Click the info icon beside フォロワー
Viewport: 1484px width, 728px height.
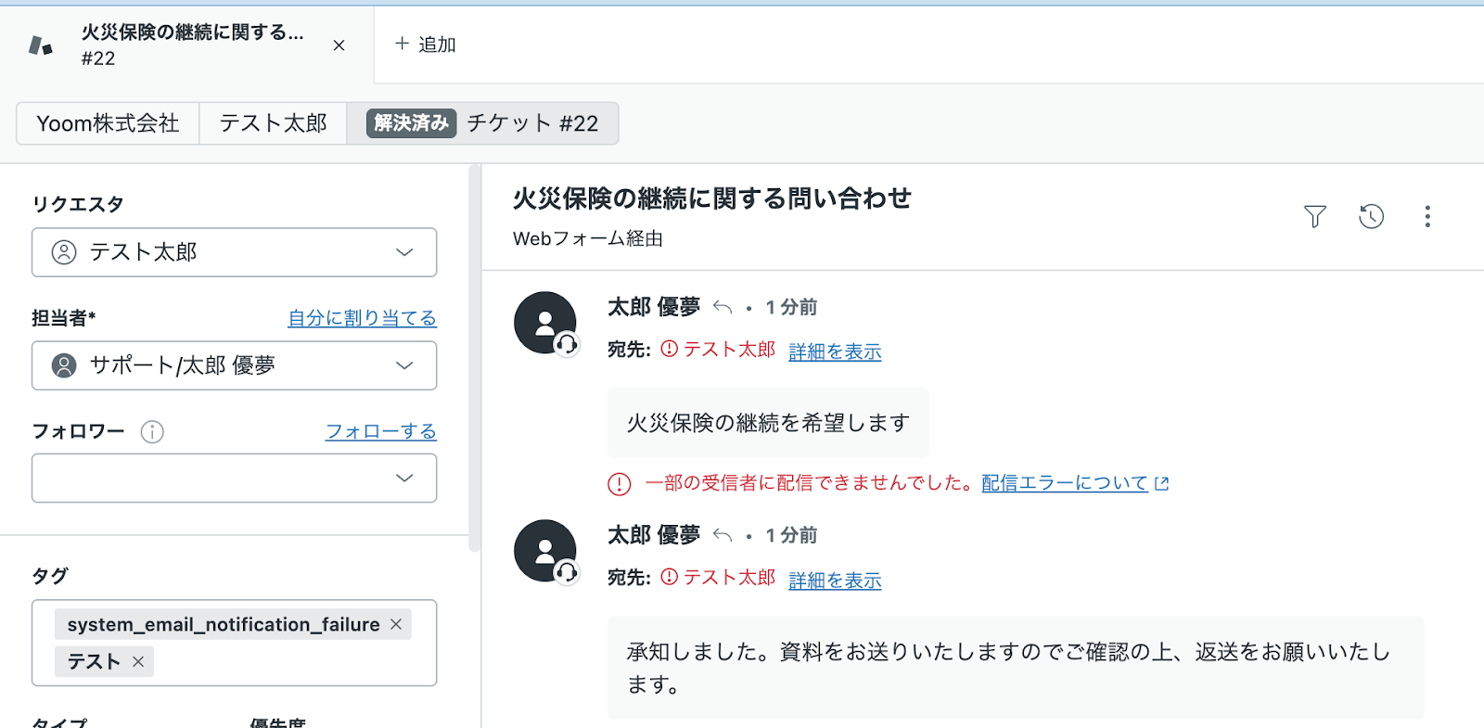(152, 431)
